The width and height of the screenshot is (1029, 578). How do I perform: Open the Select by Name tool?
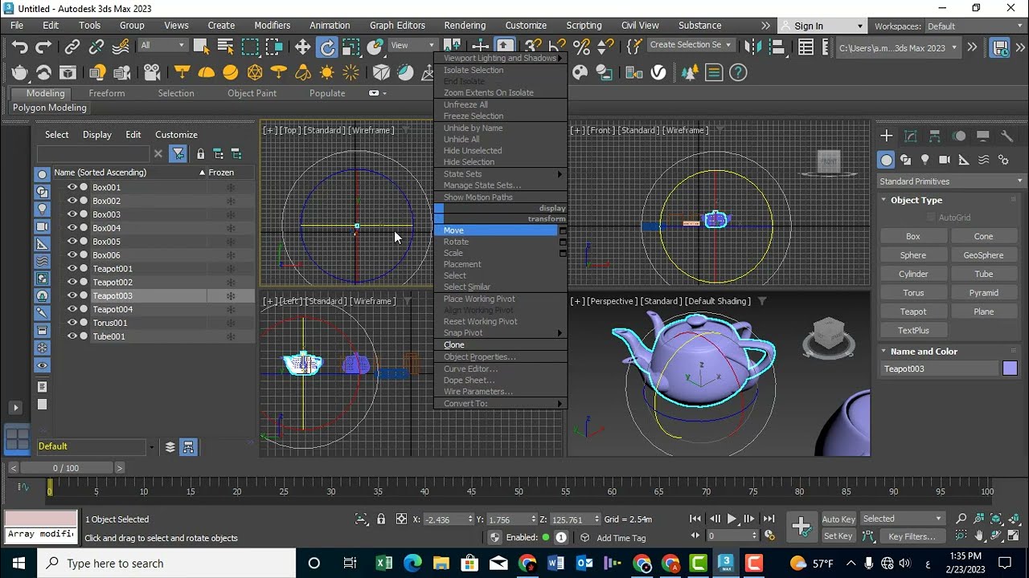pyautogui.click(x=225, y=47)
